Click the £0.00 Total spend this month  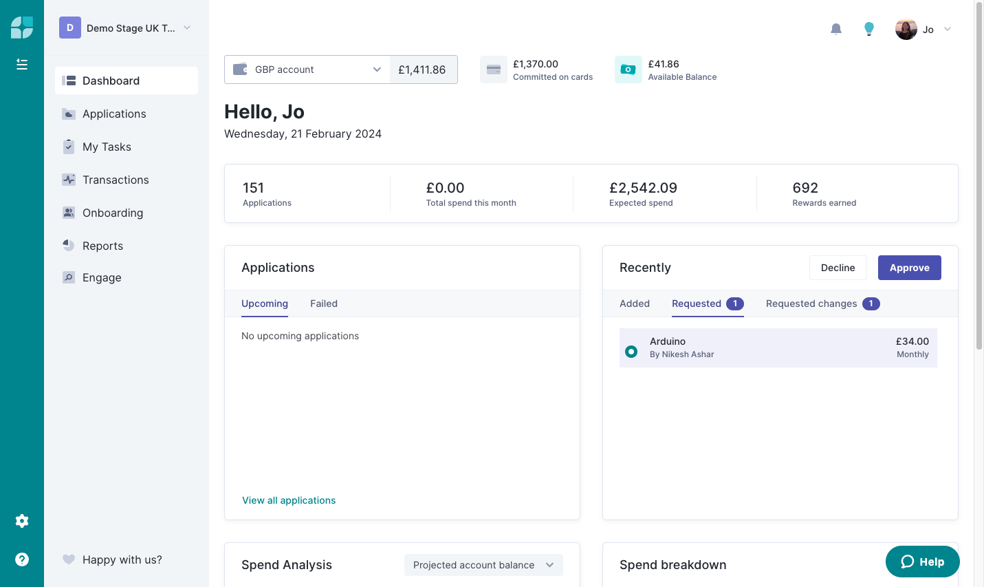471,193
